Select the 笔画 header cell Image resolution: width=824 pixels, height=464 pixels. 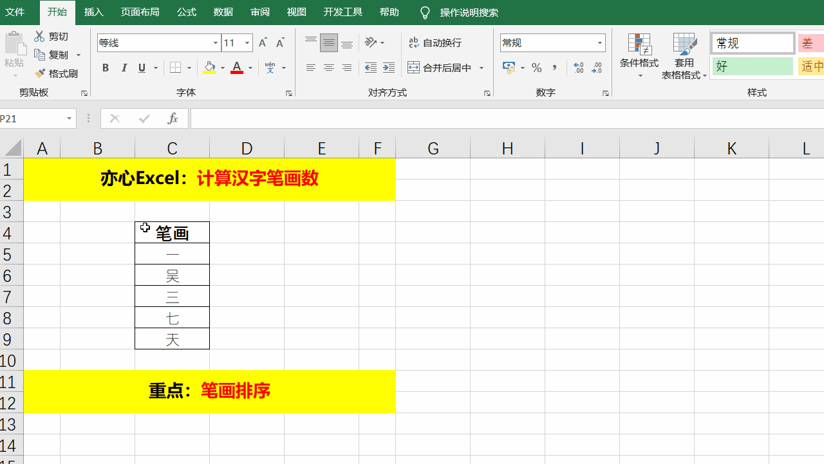coord(172,232)
